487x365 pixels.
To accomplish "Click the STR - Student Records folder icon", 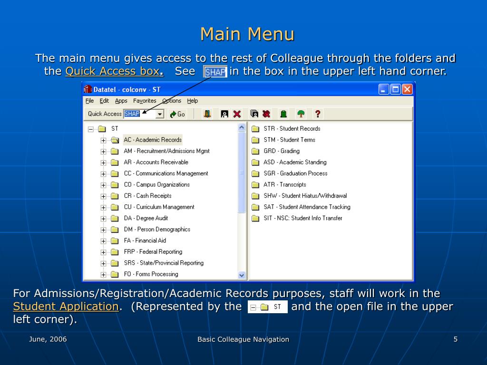I will pyautogui.click(x=255, y=129).
